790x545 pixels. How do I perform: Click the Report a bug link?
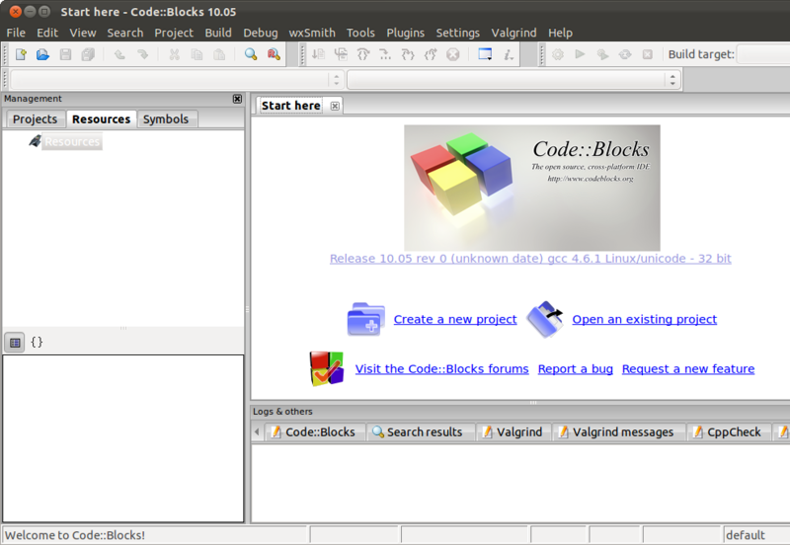[576, 369]
